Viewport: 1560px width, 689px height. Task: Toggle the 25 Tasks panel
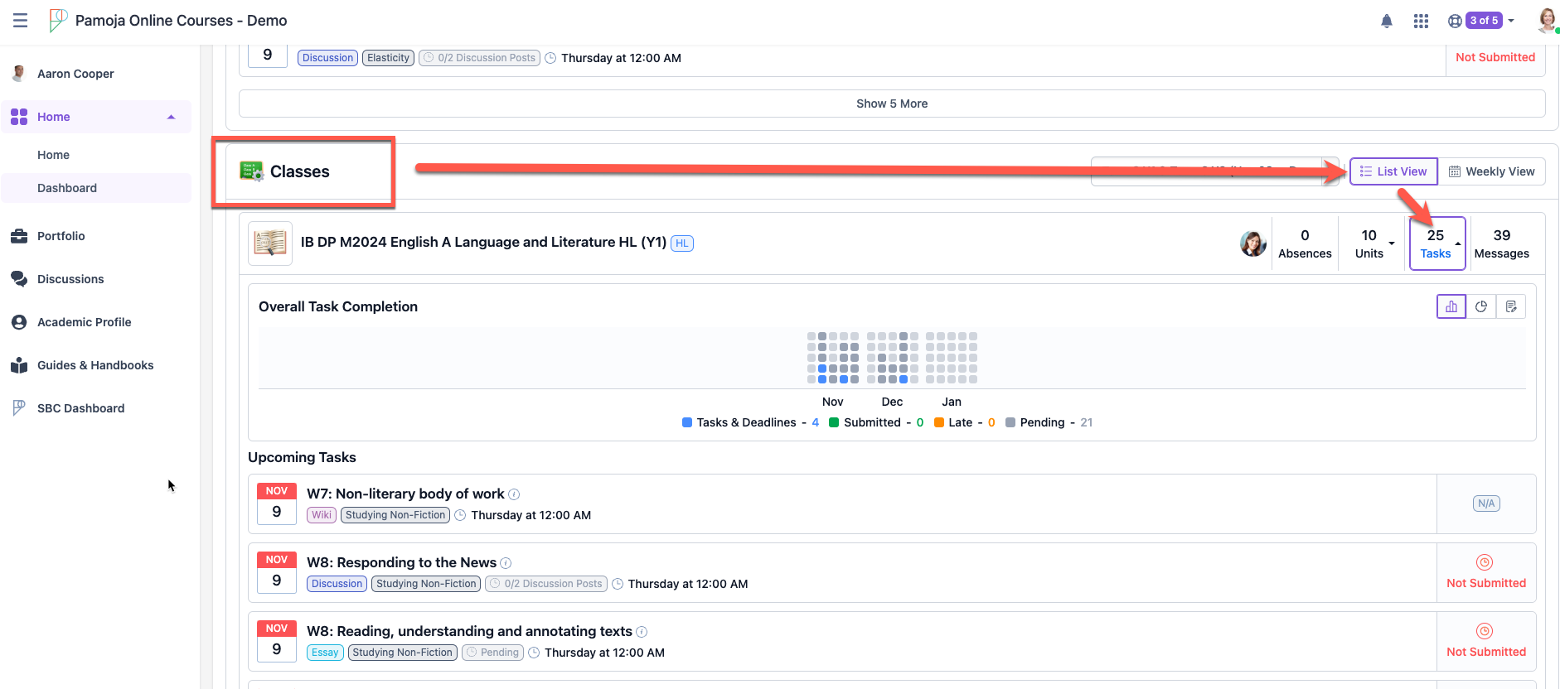pos(1437,243)
